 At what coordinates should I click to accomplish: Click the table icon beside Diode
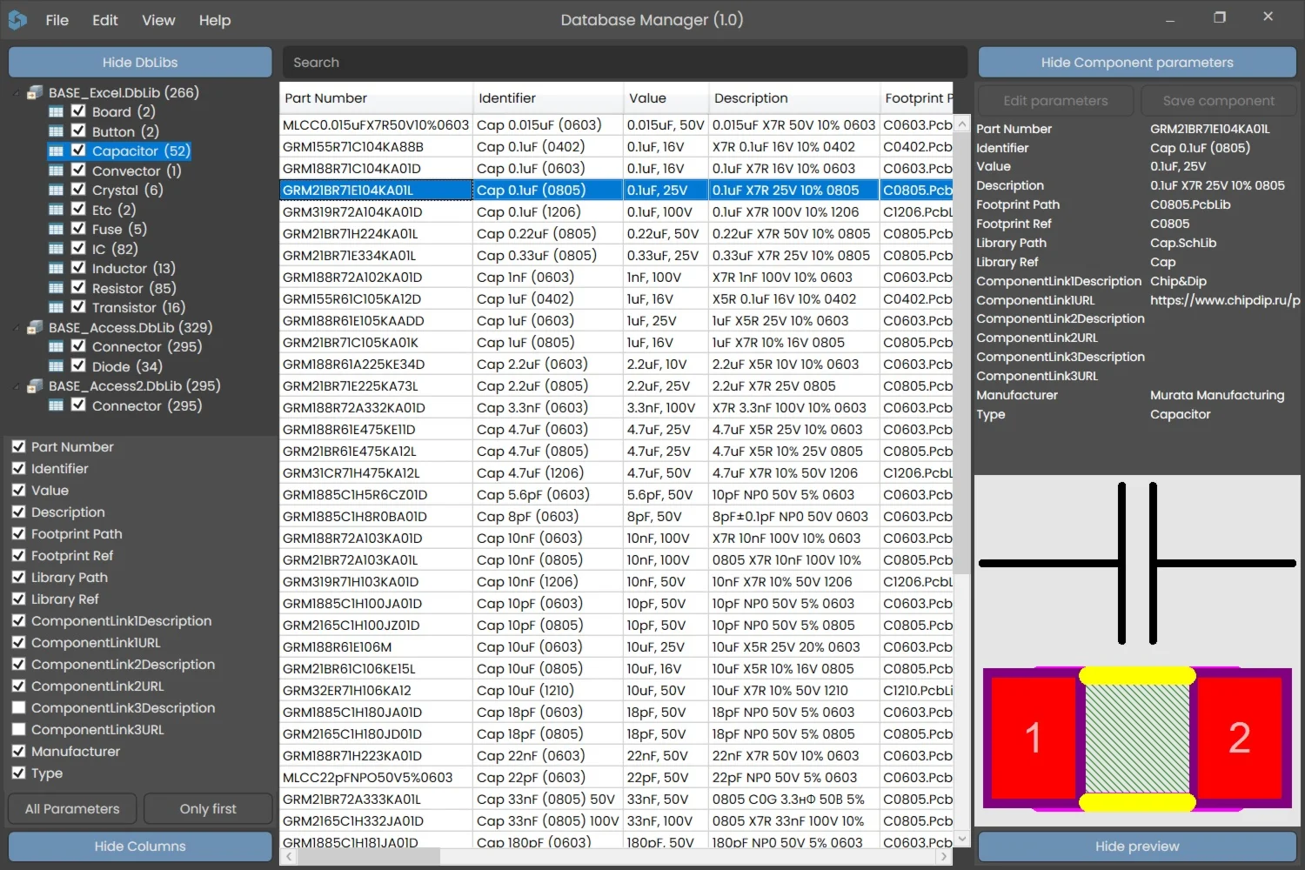coord(56,367)
